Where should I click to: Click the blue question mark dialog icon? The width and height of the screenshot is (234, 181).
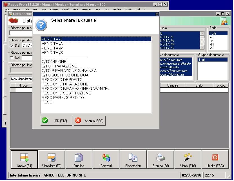click(41, 25)
